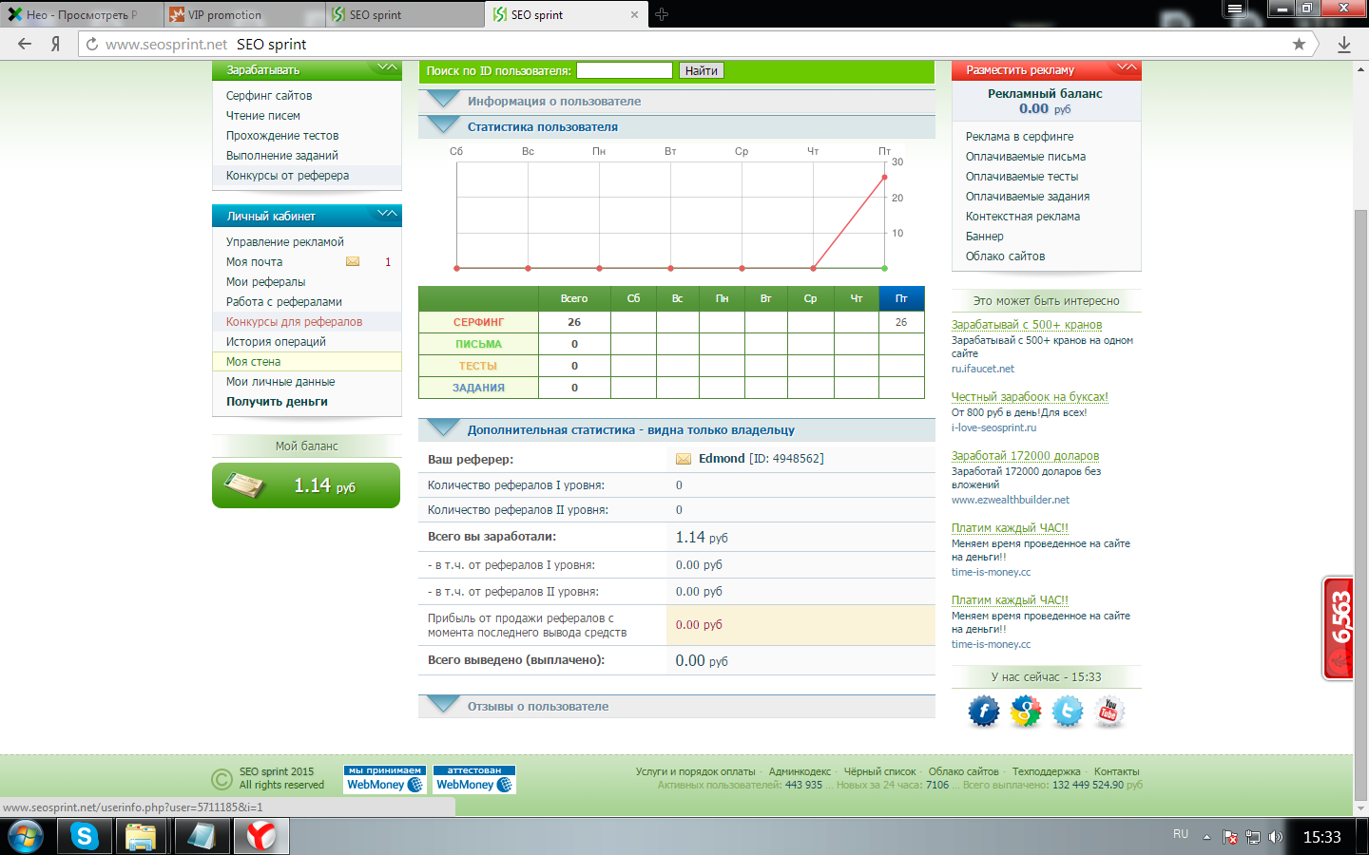Click the red 6563 side widget
The height and width of the screenshot is (855, 1369).
1339,628
